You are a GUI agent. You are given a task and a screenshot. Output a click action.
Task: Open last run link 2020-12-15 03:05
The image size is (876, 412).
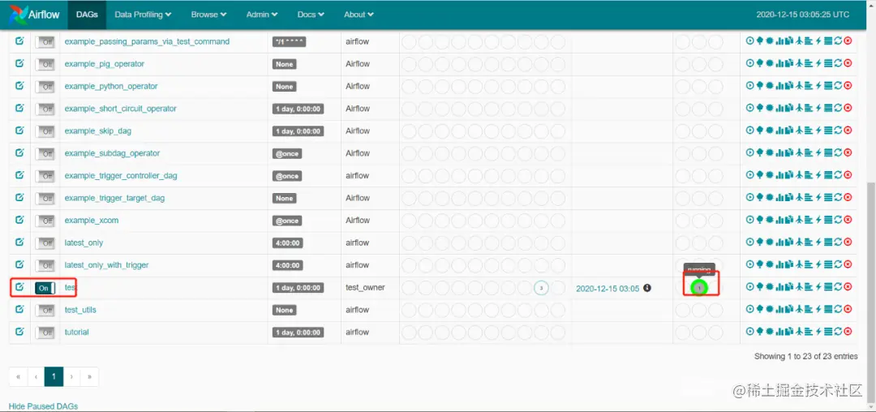tap(608, 288)
